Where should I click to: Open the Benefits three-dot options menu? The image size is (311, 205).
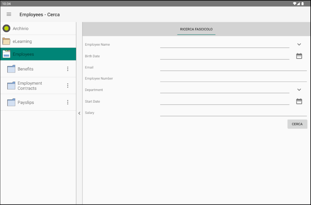tap(67, 69)
